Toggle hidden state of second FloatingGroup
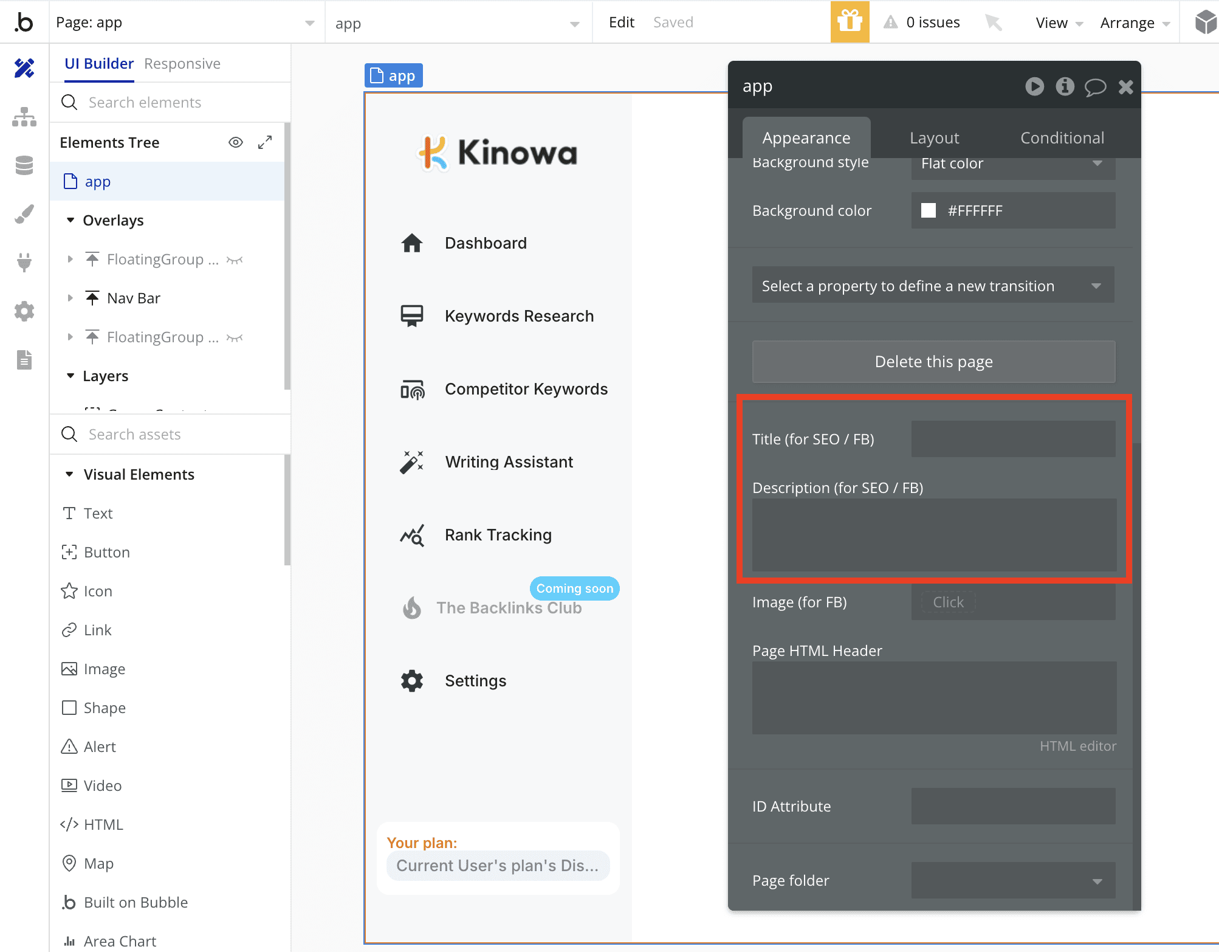This screenshot has width=1219, height=952. pos(235,337)
